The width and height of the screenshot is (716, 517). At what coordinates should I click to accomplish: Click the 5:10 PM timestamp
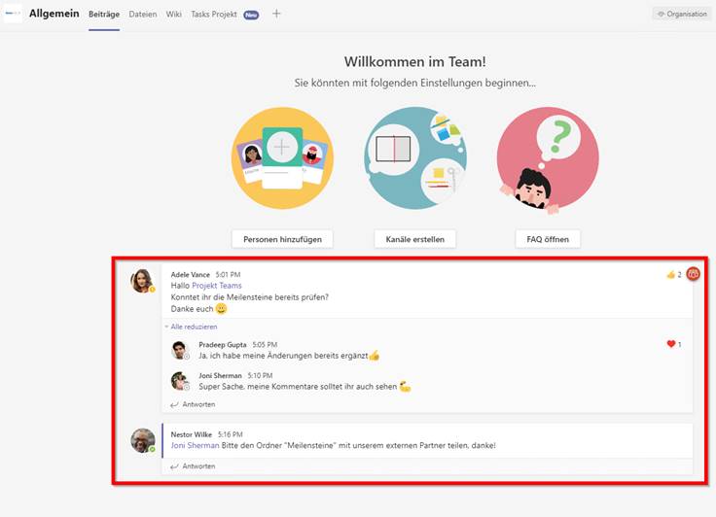[x=260, y=375]
